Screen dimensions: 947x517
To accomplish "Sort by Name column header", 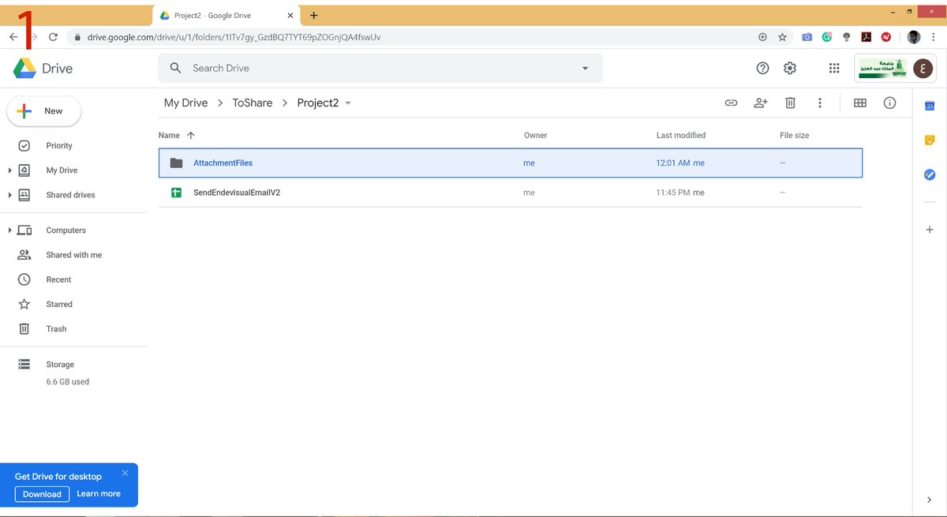I will coord(169,136).
